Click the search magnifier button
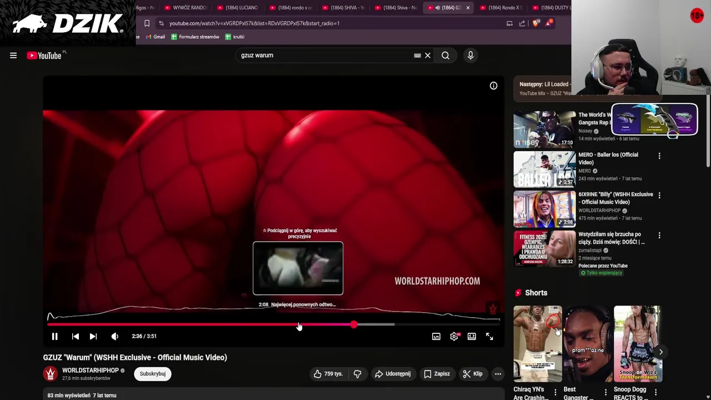Image resolution: width=711 pixels, height=400 pixels. 445,56
